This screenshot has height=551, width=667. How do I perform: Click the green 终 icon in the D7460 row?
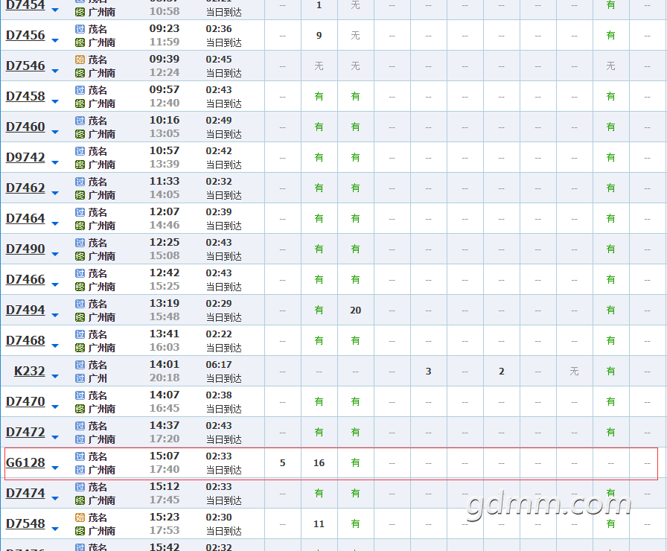pos(80,134)
